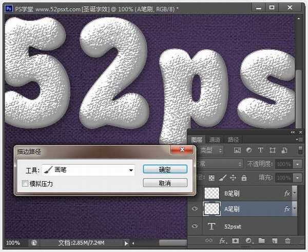Screen dimensions: 308x252
Task: Toggle visibility of the 52psxt layer
Action: (195, 225)
